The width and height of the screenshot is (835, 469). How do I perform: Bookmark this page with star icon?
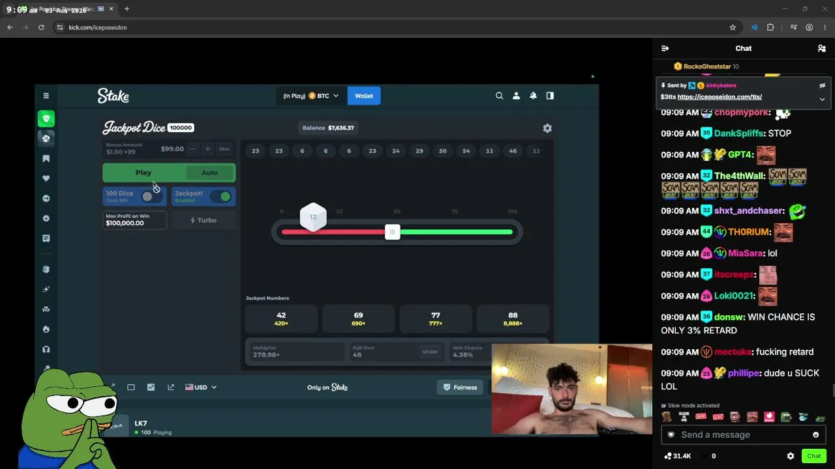coord(733,27)
